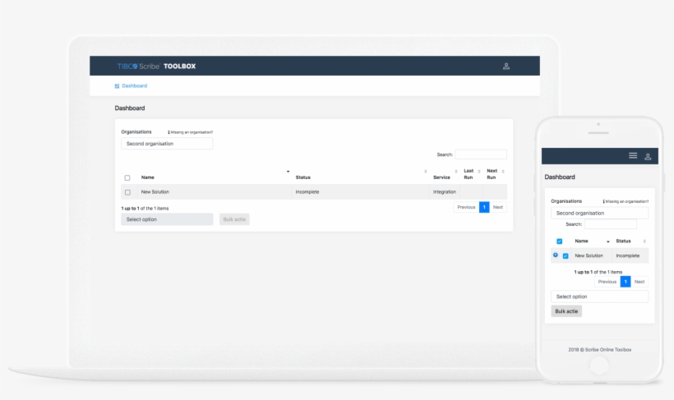Sort by Service column arrows on laptop
This screenshot has height=400, width=674.
pos(457,172)
